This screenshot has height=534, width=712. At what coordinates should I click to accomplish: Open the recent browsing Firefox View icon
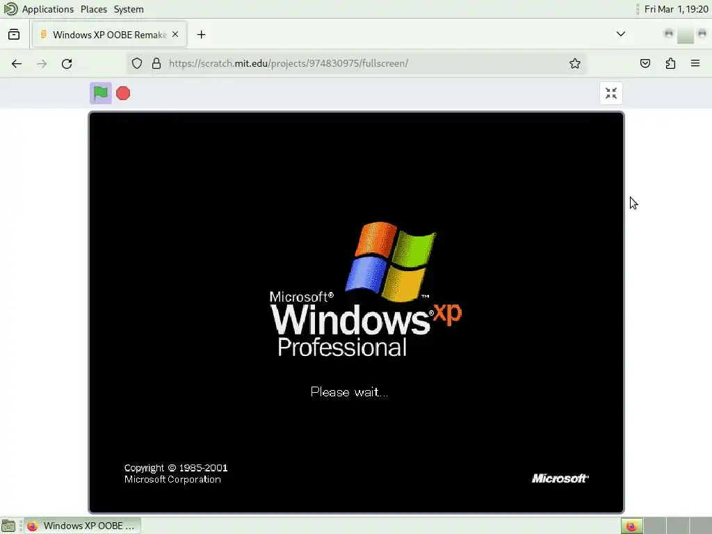pyautogui.click(x=14, y=35)
